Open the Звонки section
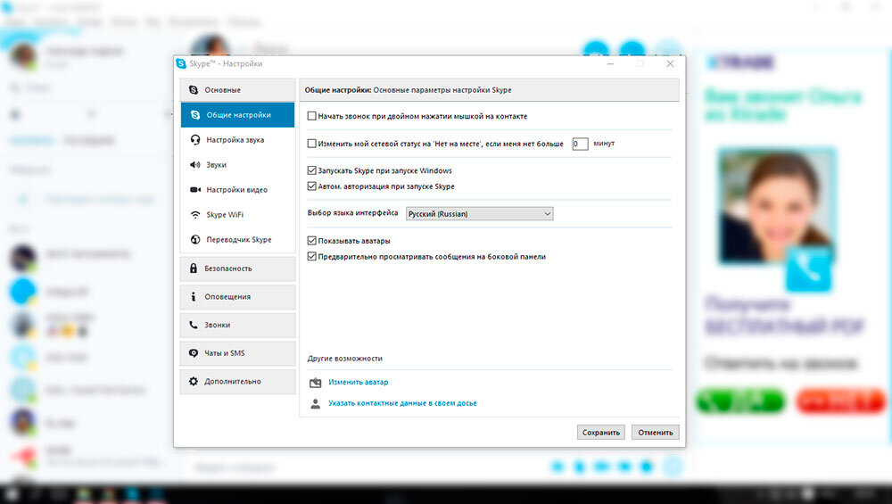 pos(238,325)
